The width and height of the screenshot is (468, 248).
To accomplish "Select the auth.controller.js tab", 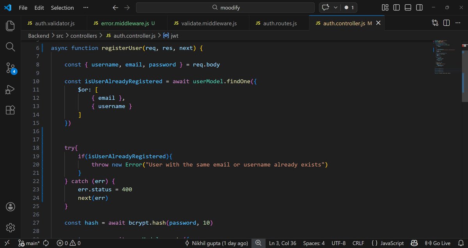I will pyautogui.click(x=347, y=23).
